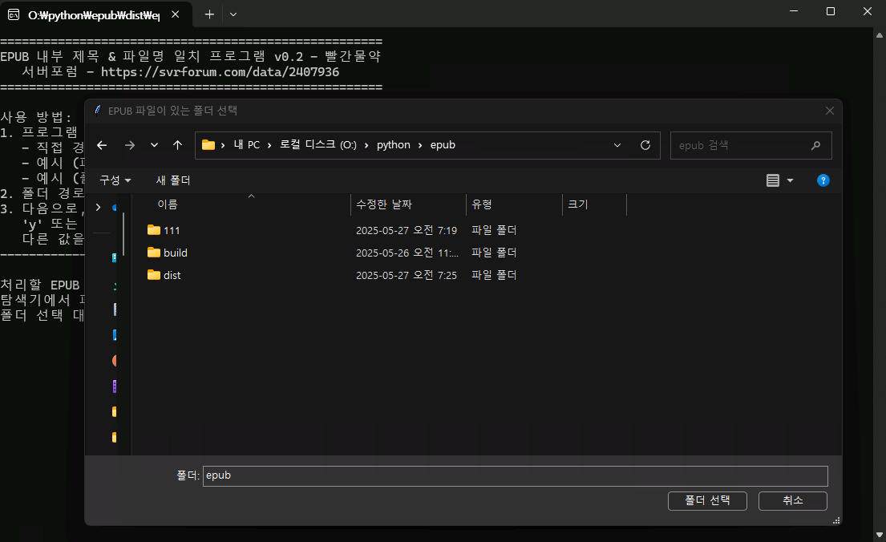Click the up-one-level arrow
Image resolution: width=886 pixels, height=542 pixels.
[177, 145]
